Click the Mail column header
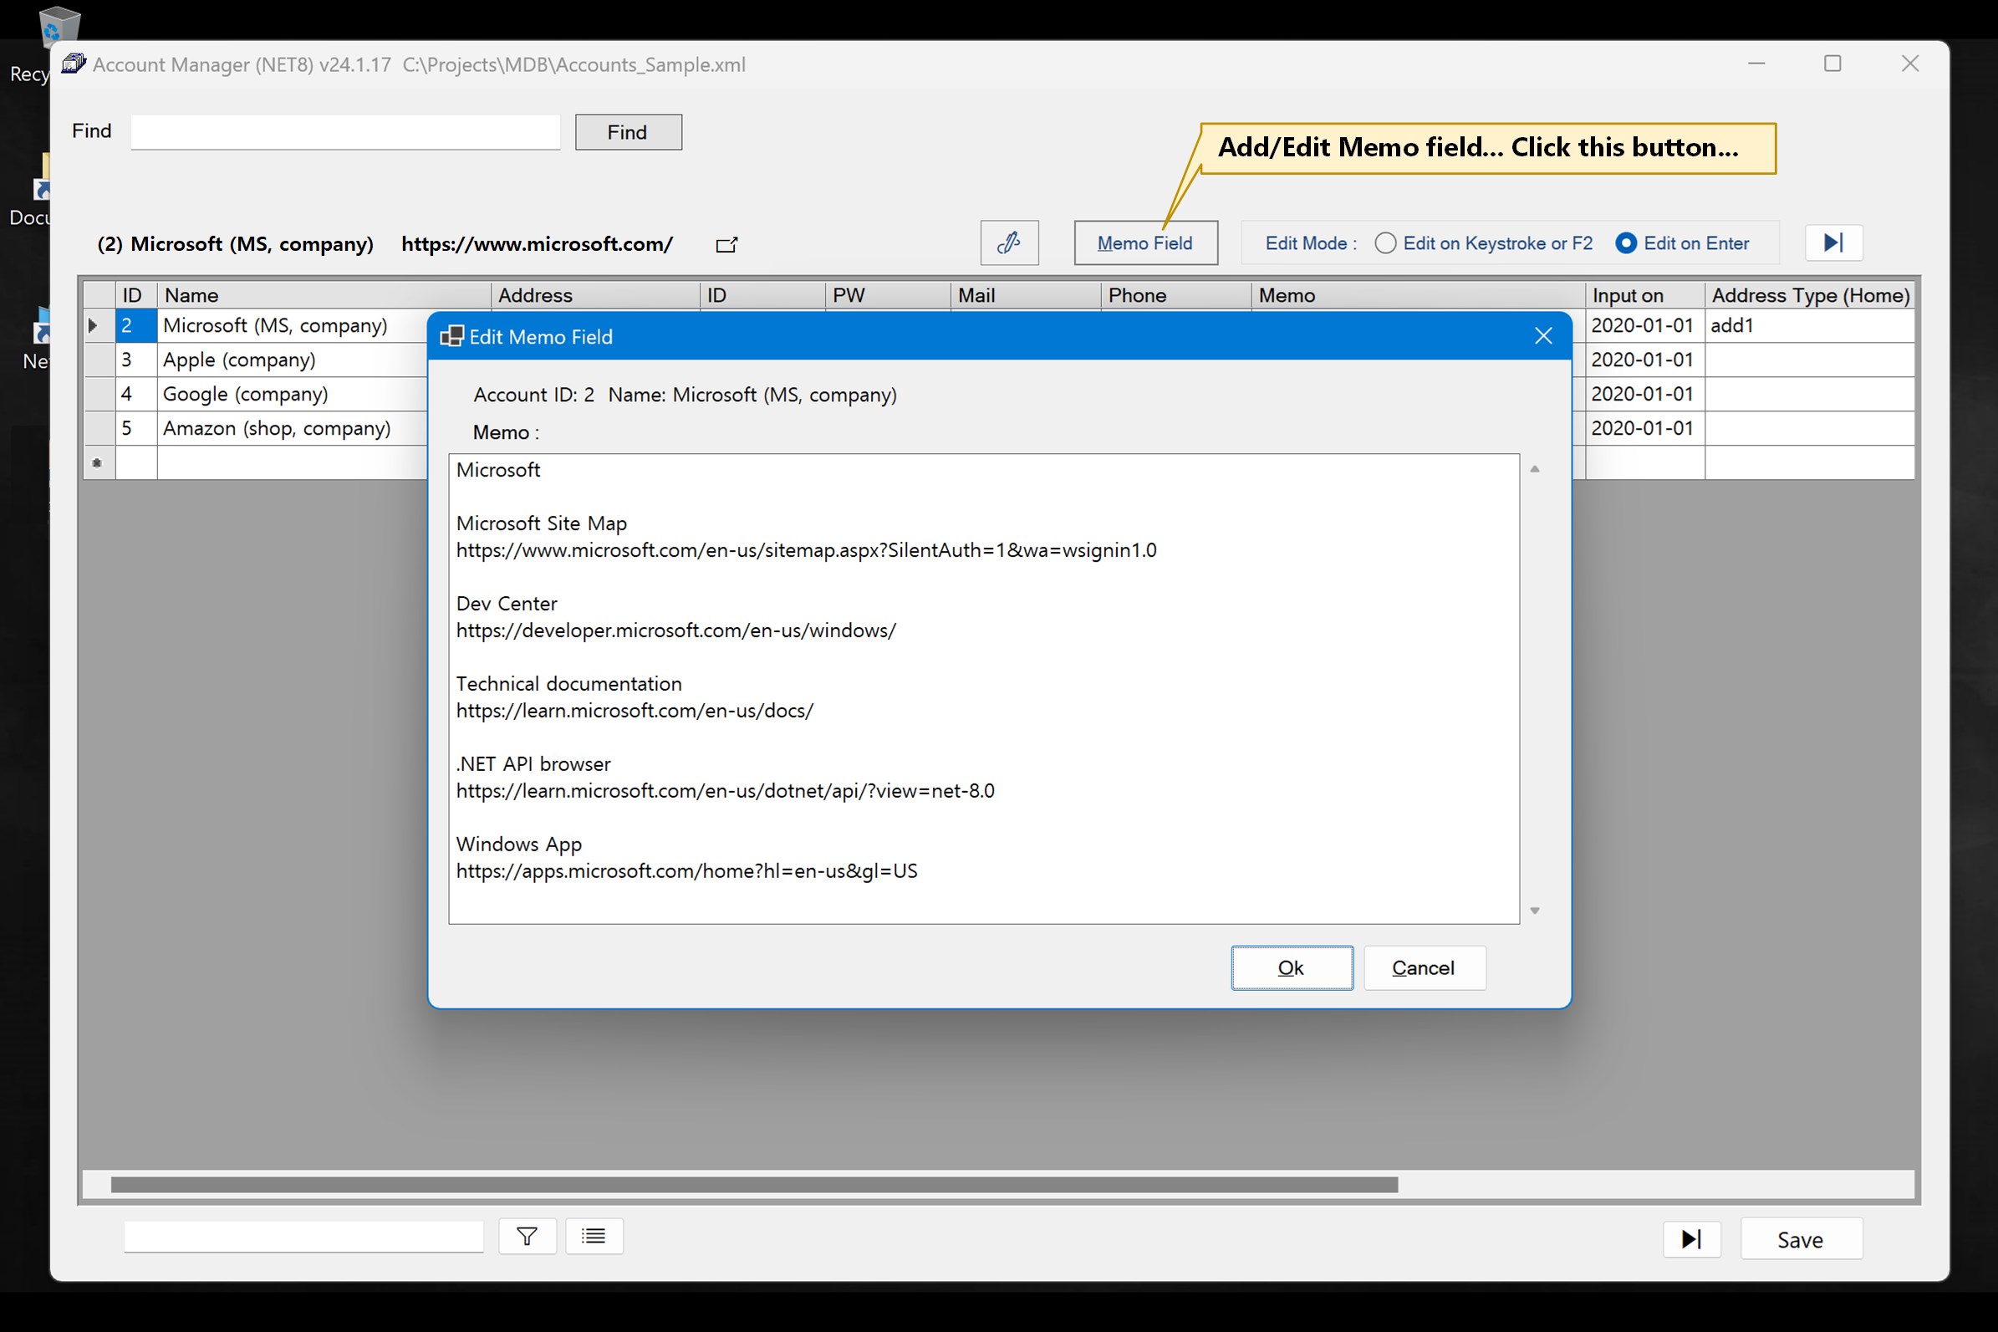The image size is (1998, 1332). pyautogui.click(x=1026, y=295)
